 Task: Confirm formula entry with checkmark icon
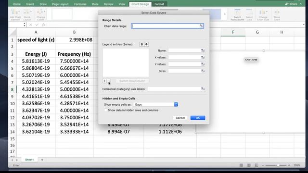pyautogui.click(x=37, y=25)
